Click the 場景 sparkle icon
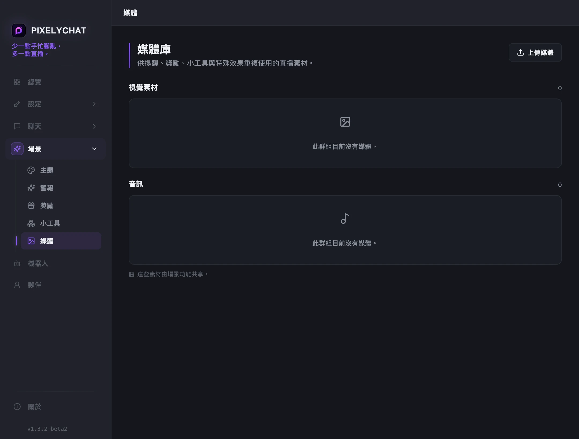 (17, 149)
